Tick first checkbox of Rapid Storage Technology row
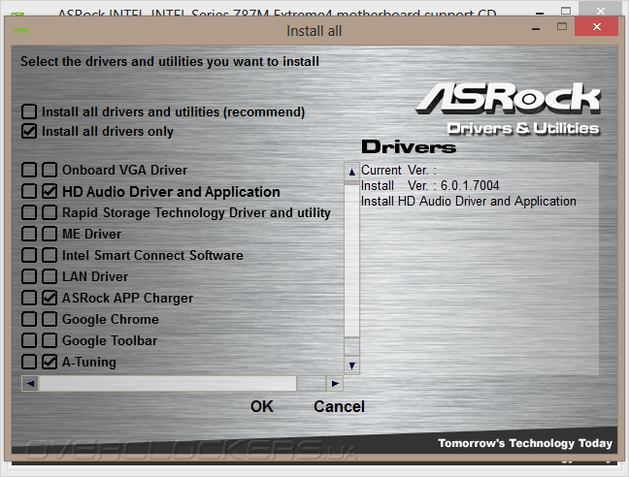 (x=29, y=212)
